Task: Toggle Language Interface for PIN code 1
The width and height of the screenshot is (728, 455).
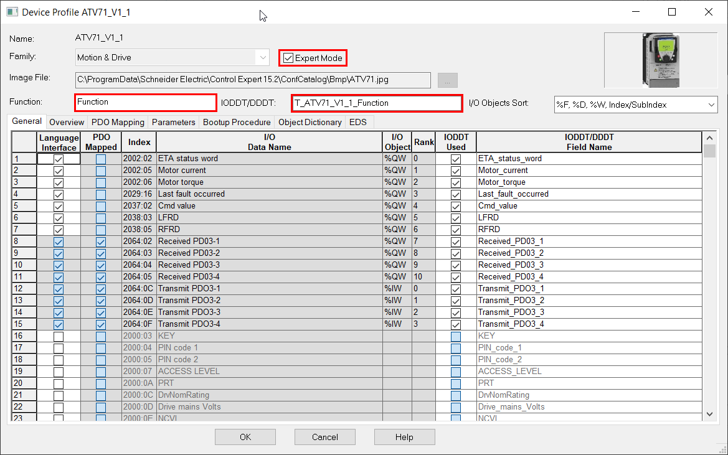Action: point(59,349)
